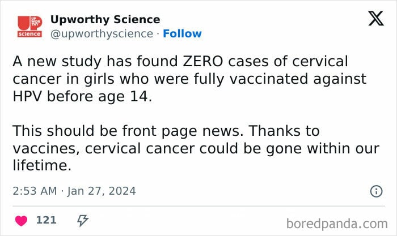Image resolution: width=397 pixels, height=236 pixels.
Task: Click the red 'science' label in avatar
Action: pyautogui.click(x=29, y=34)
